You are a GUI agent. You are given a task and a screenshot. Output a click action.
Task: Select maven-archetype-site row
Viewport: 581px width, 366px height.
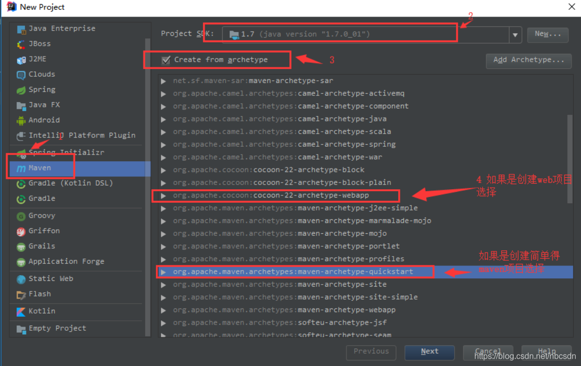366,285
